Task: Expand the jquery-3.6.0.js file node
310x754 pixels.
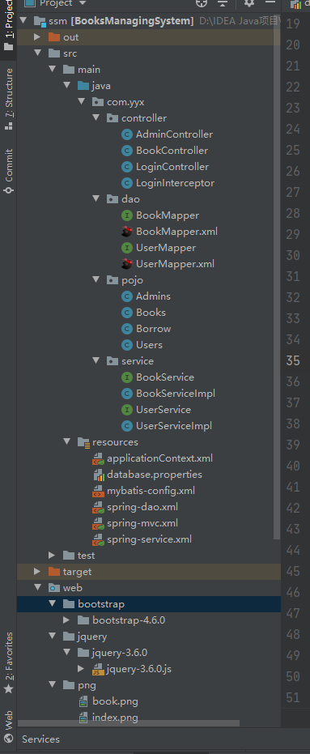Action: tap(81, 668)
